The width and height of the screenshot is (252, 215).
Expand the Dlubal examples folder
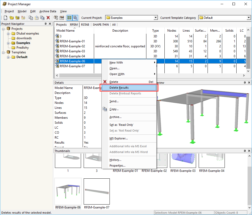pyautogui.click(x=8, y=34)
